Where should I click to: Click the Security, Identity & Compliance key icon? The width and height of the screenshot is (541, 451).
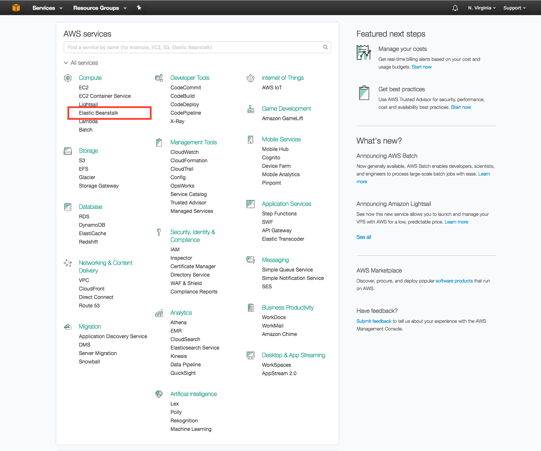[x=159, y=232]
